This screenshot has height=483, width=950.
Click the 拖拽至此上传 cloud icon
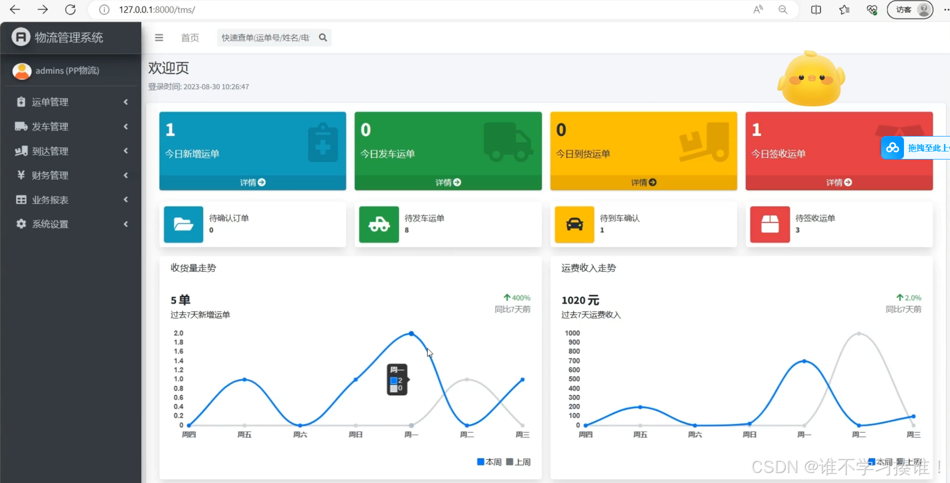[x=892, y=148]
